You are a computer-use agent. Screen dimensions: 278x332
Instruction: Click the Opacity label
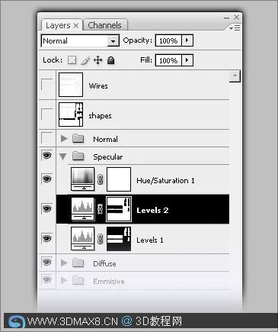(x=137, y=40)
